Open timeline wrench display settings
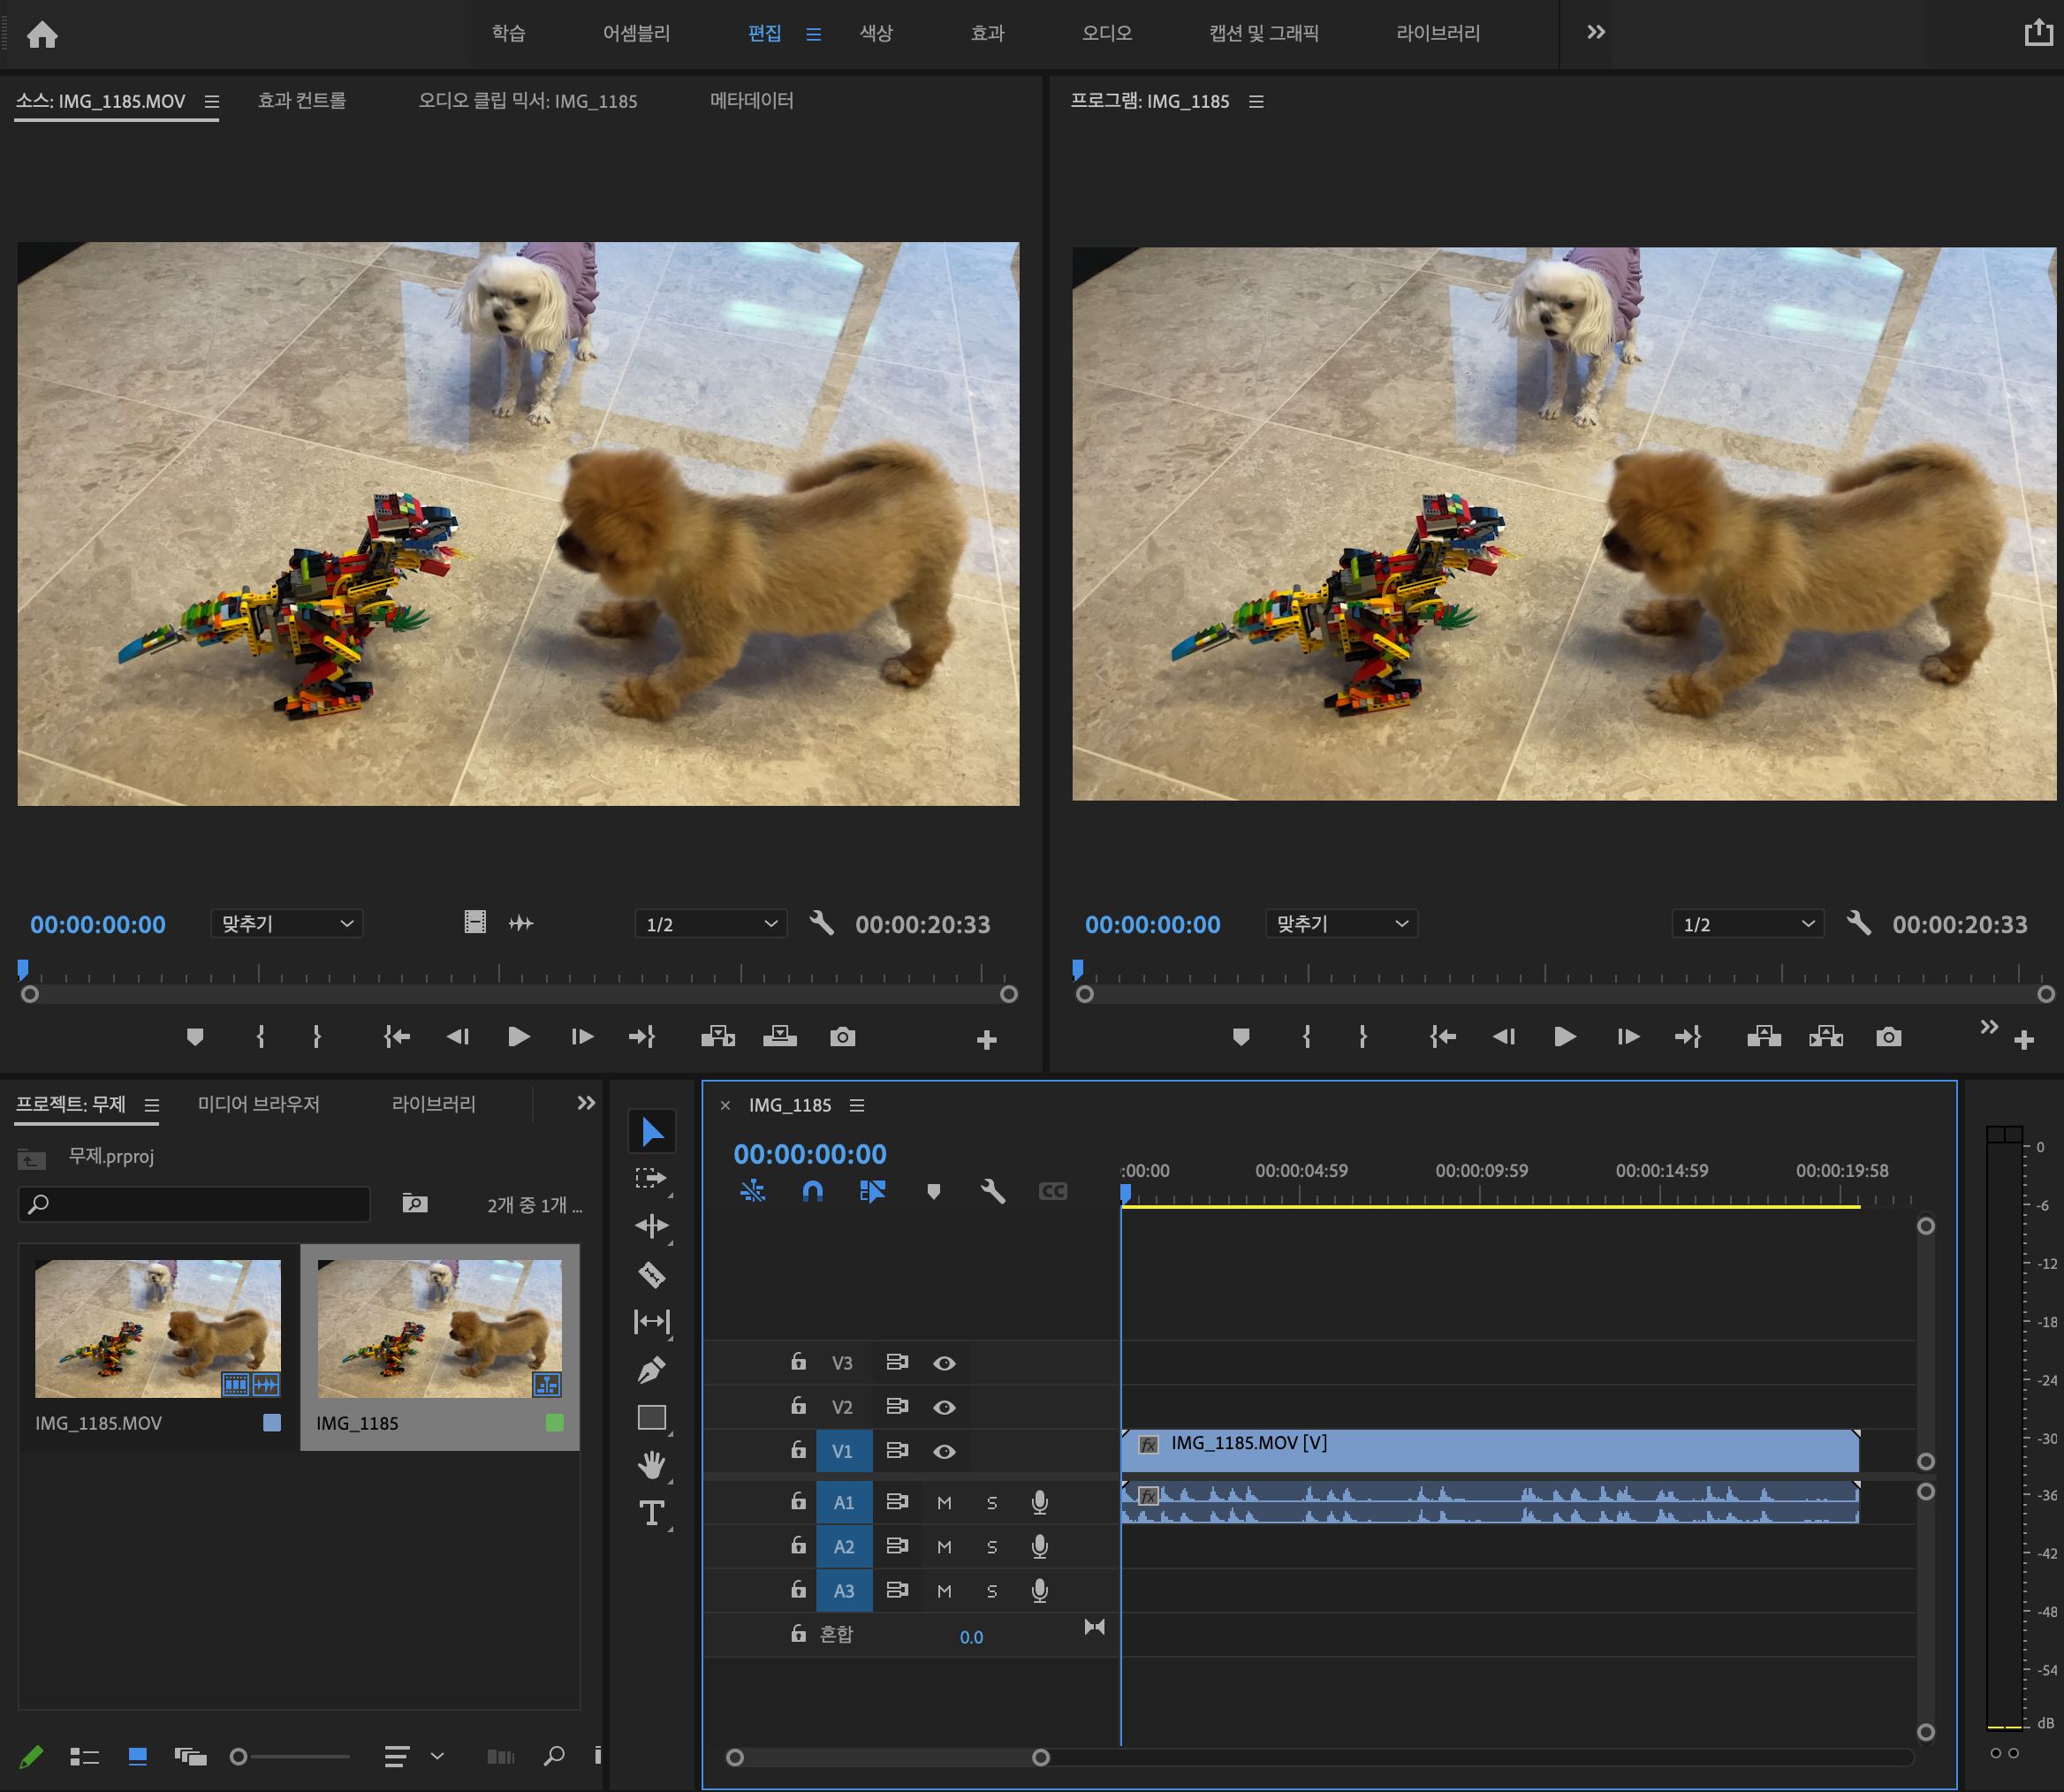 click(992, 1191)
